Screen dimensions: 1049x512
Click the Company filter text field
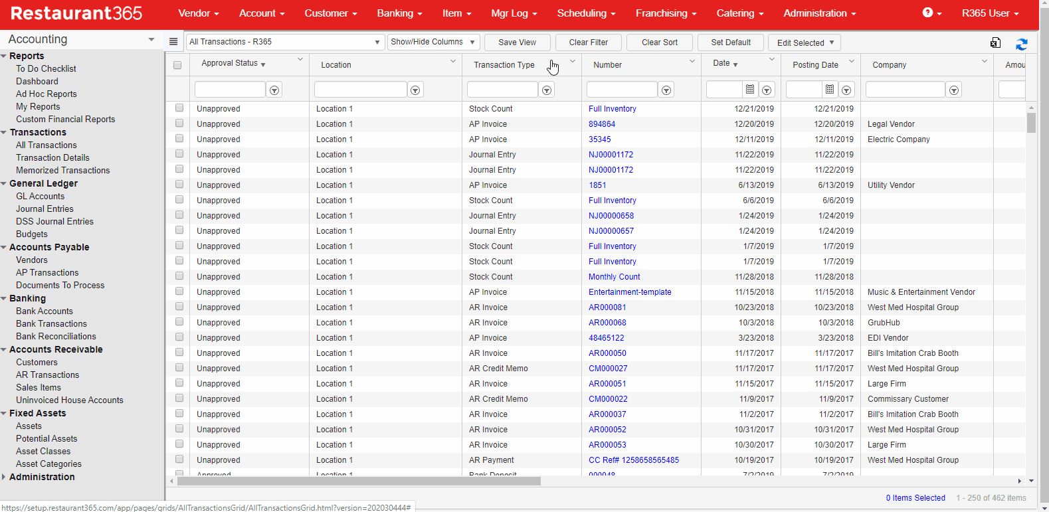tap(906, 90)
